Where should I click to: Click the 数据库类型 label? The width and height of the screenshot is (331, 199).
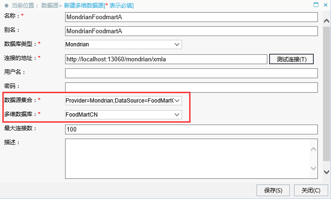pyautogui.click(x=18, y=44)
